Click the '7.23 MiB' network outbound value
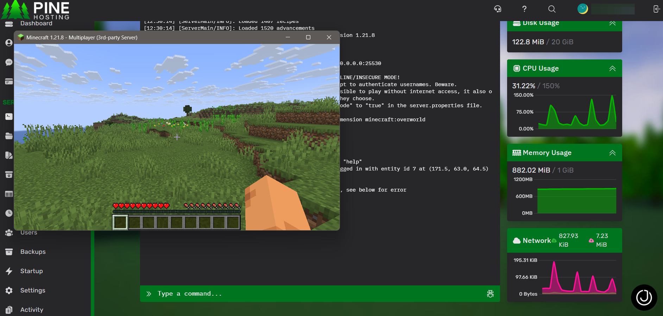Viewport: 663px width, 316px height. [602, 240]
